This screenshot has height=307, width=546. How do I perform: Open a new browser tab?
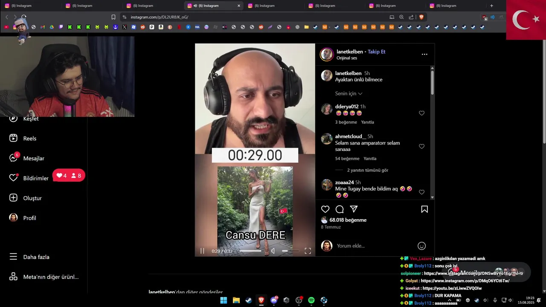pyautogui.click(x=491, y=6)
